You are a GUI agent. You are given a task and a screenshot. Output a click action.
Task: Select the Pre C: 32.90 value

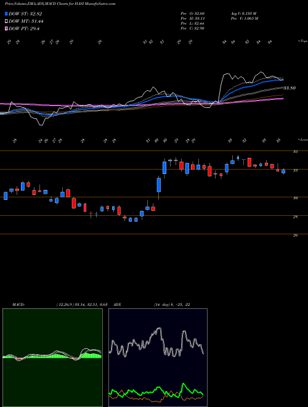pyautogui.click(x=193, y=28)
